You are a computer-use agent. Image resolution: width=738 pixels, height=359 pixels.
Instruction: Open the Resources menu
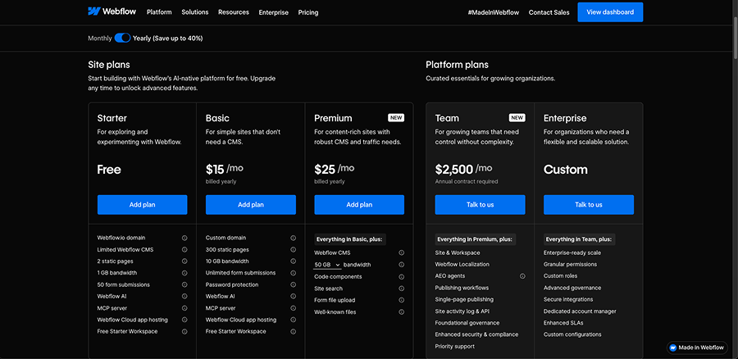tap(234, 12)
